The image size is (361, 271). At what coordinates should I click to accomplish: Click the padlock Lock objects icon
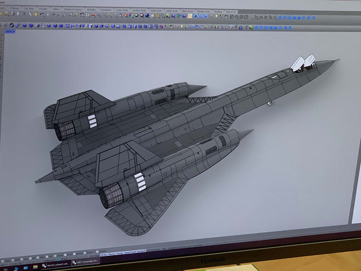[120, 15]
